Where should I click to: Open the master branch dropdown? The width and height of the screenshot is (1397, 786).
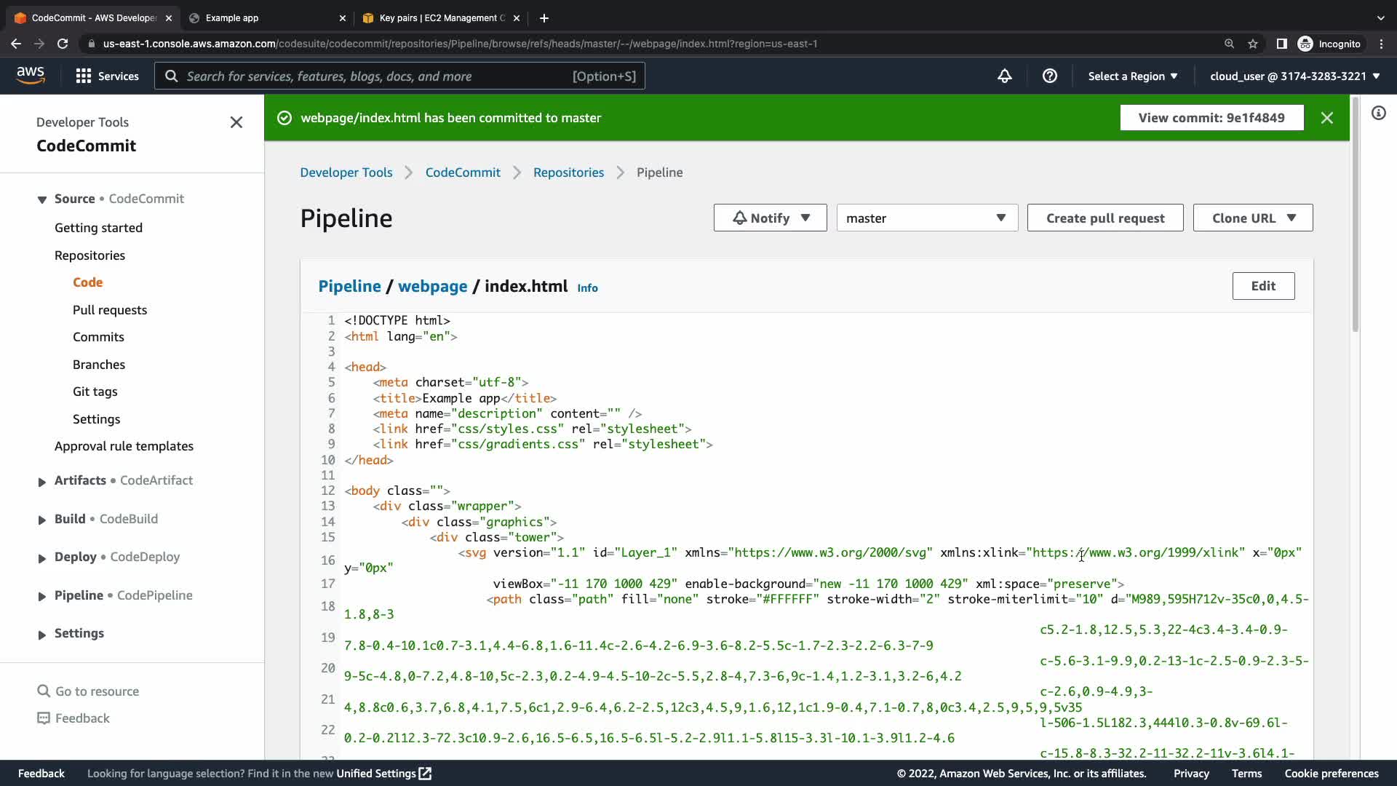pos(926,218)
